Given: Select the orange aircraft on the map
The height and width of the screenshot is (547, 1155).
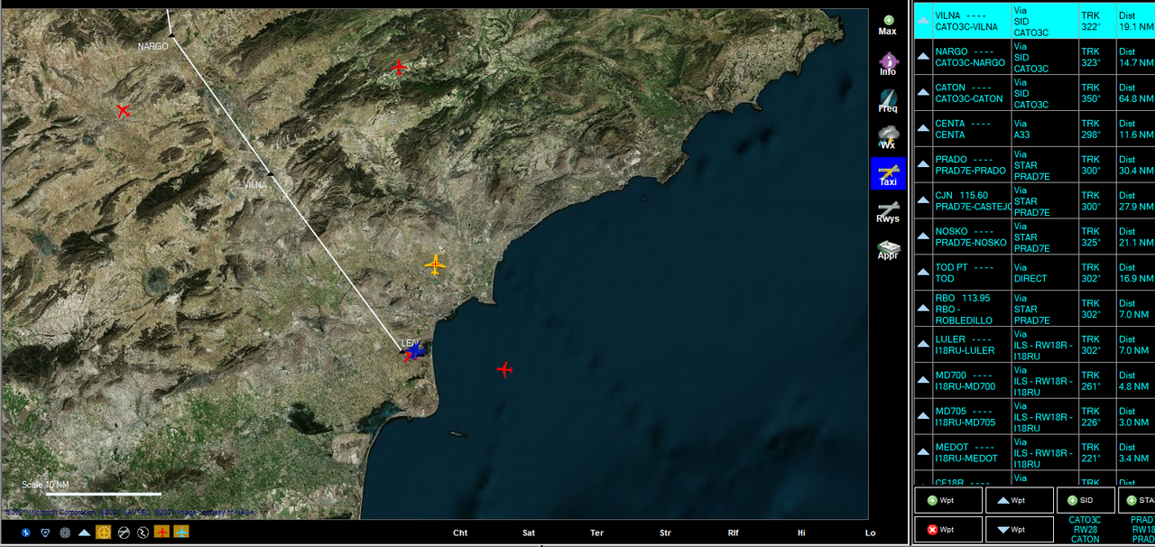Looking at the screenshot, I should coord(435,264).
